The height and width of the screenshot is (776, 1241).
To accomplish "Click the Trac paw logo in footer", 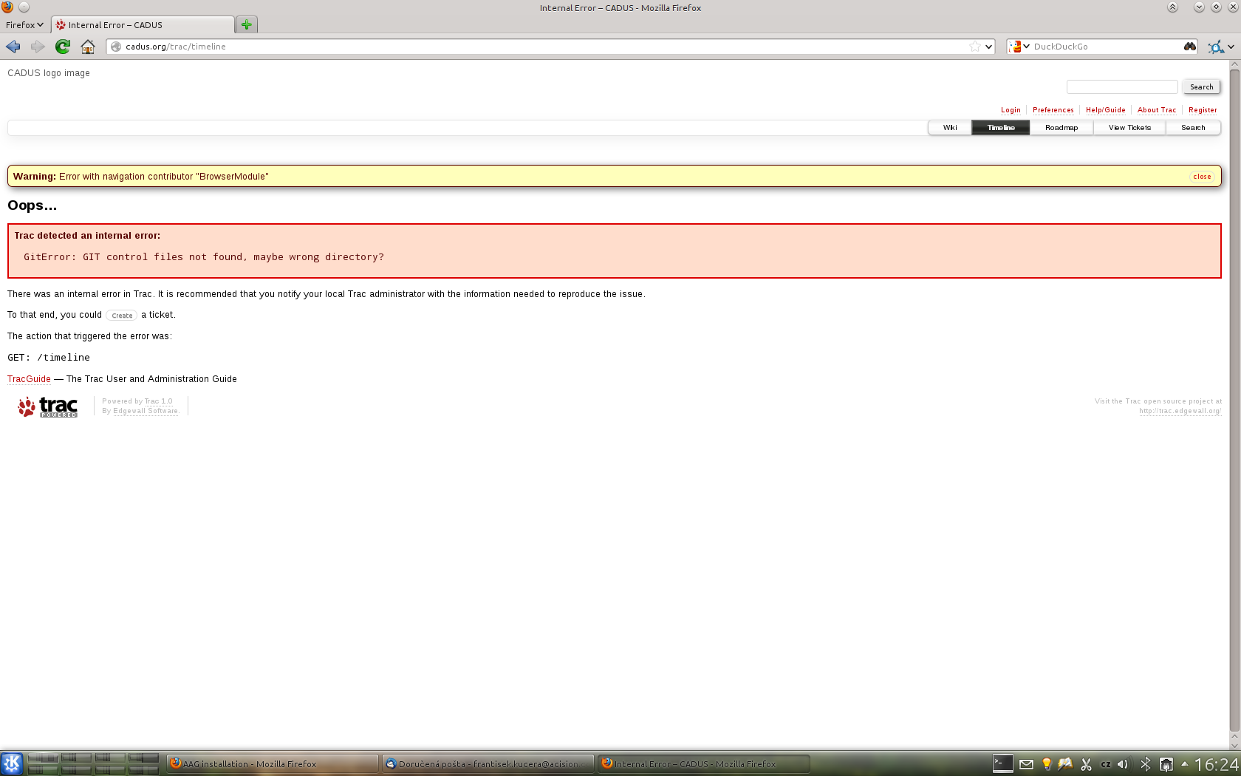I will (48, 406).
